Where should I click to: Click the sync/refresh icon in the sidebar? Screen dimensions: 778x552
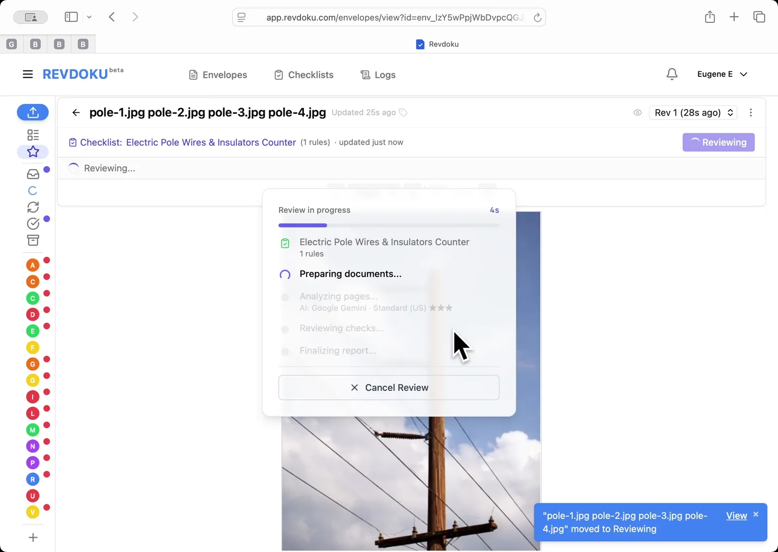pyautogui.click(x=33, y=207)
